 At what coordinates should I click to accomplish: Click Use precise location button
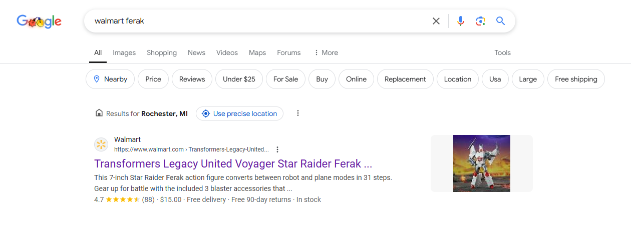pos(239,113)
